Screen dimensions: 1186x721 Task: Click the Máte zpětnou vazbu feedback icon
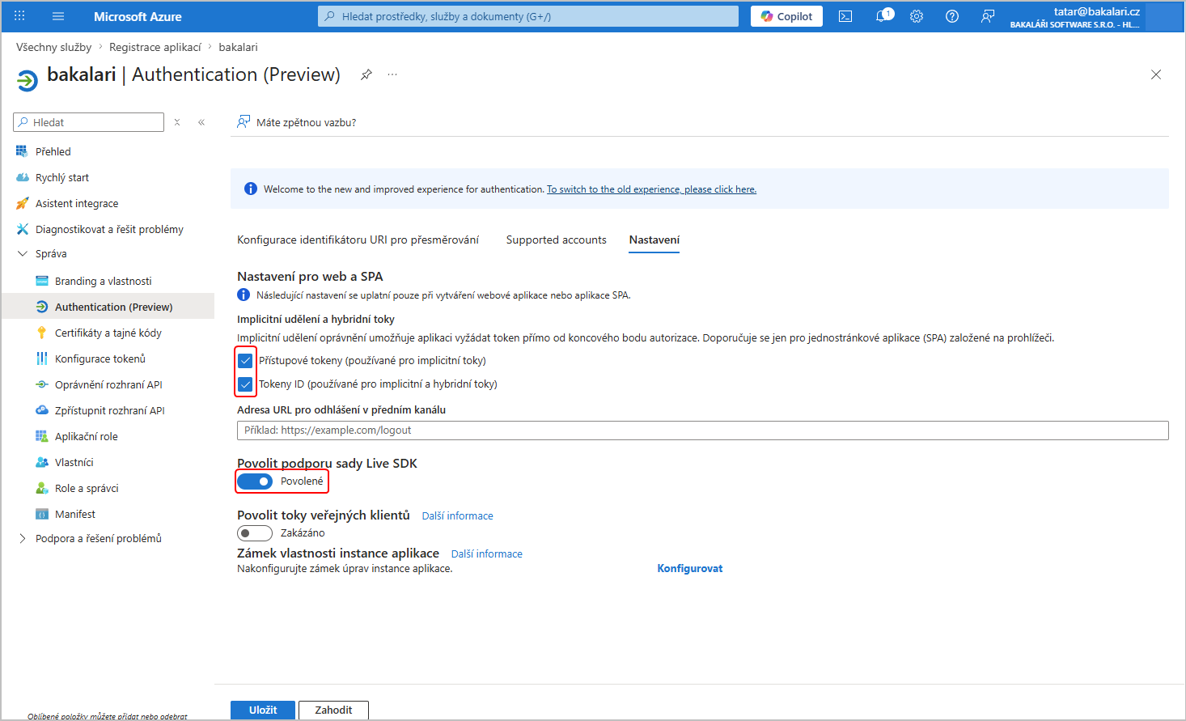tap(244, 122)
